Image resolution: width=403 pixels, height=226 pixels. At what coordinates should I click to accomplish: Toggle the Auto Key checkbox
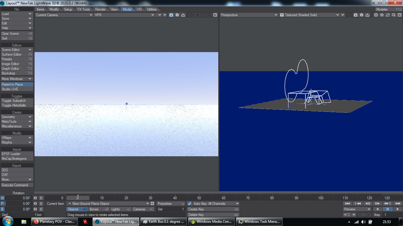[190, 204]
